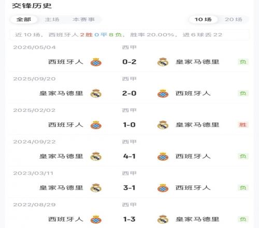Image resolution: width=259 pixels, height=228 pixels.
Task: Click the 负 badge of 1-3 match
Action: (x=243, y=219)
